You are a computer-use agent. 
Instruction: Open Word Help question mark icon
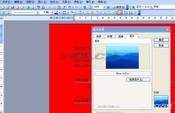[x=108, y=7]
